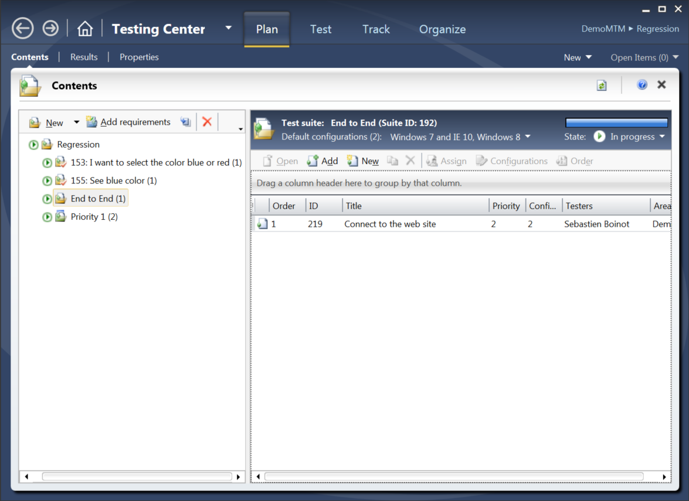Click the run icon next to Regression

point(33,144)
